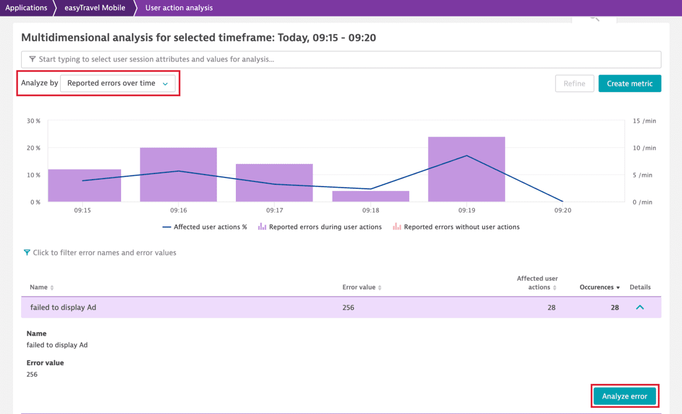The width and height of the screenshot is (682, 414).
Task: Click the Analyze error button
Action: tap(625, 396)
